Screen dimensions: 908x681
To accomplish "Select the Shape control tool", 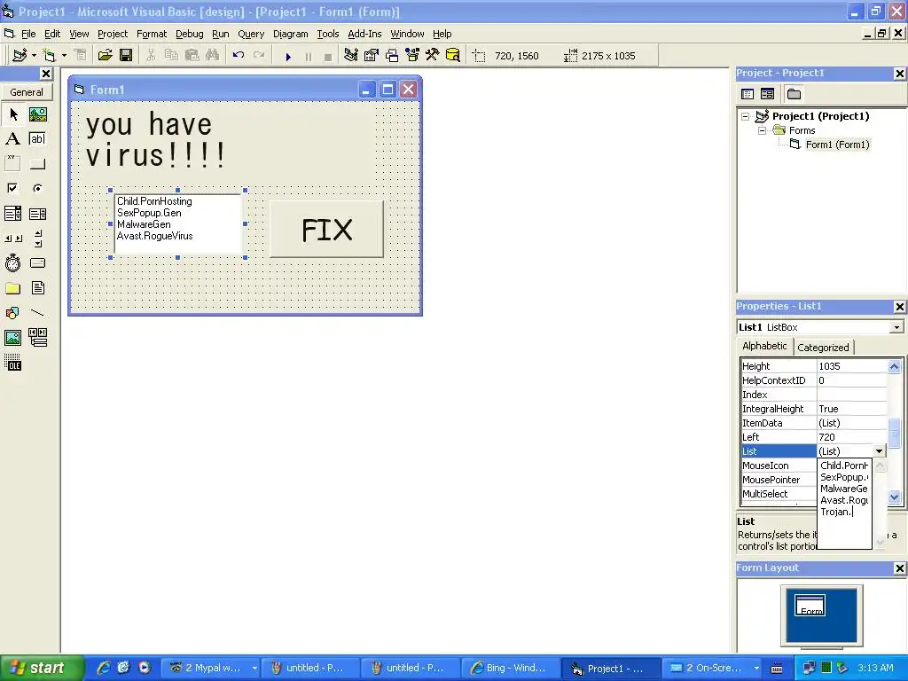I will click(x=12, y=313).
